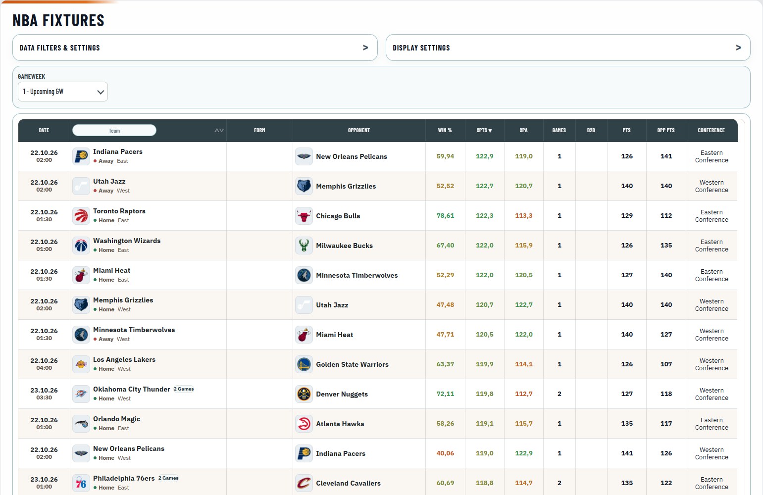Sort by the OPP PTS column header
The image size is (763, 495).
tap(666, 131)
